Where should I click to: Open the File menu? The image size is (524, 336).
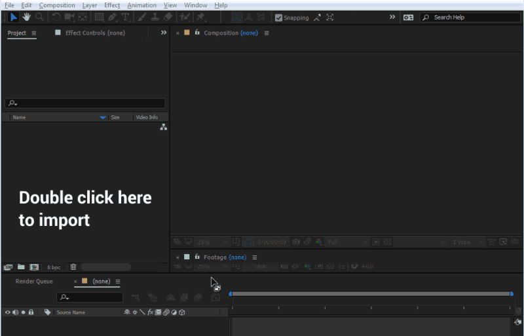(x=9, y=5)
